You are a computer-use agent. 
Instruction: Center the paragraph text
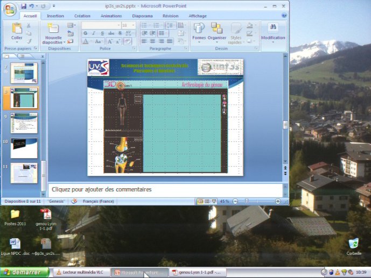click(x=152, y=41)
